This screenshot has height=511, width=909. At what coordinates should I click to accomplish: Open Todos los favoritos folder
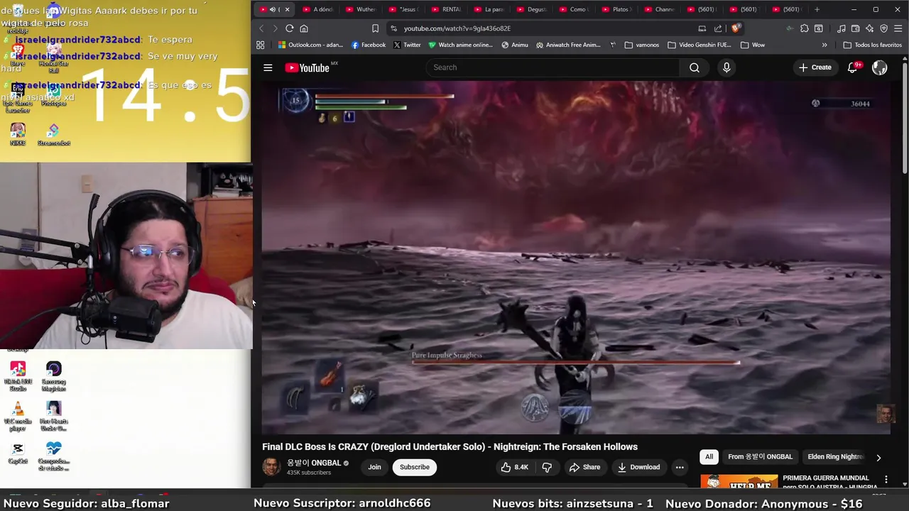tap(873, 45)
